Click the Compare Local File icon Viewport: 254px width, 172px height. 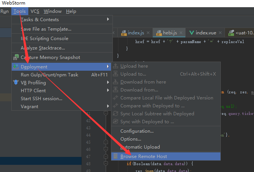click(115, 98)
